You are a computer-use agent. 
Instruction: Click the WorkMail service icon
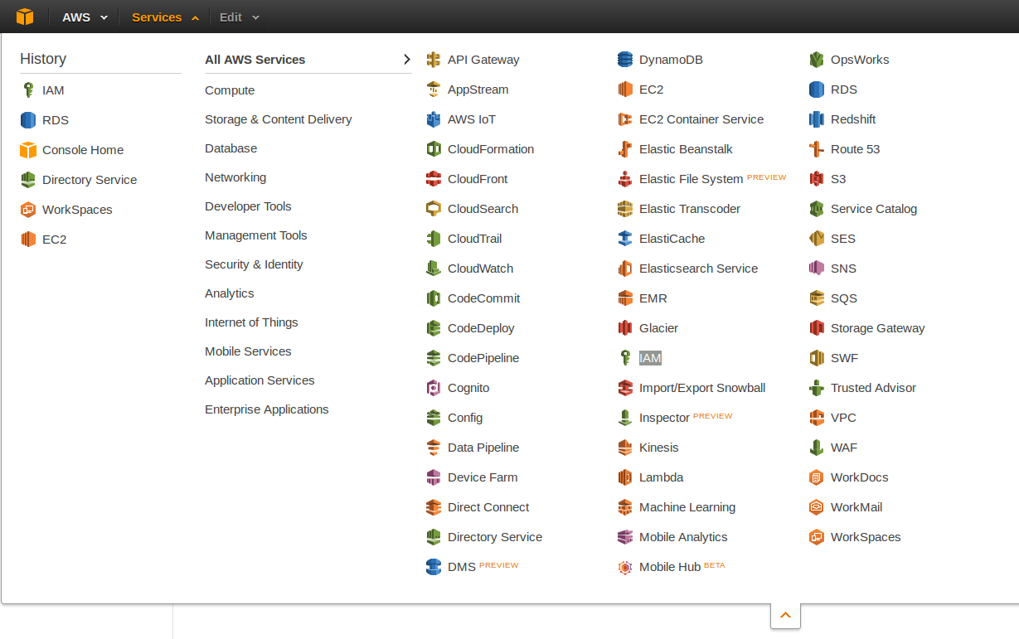click(x=817, y=507)
